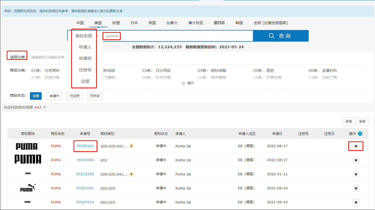Select category 04类 燃料油脂
Image resolution: width=375 pixels, height=210 pixels.
[x=212, y=71]
